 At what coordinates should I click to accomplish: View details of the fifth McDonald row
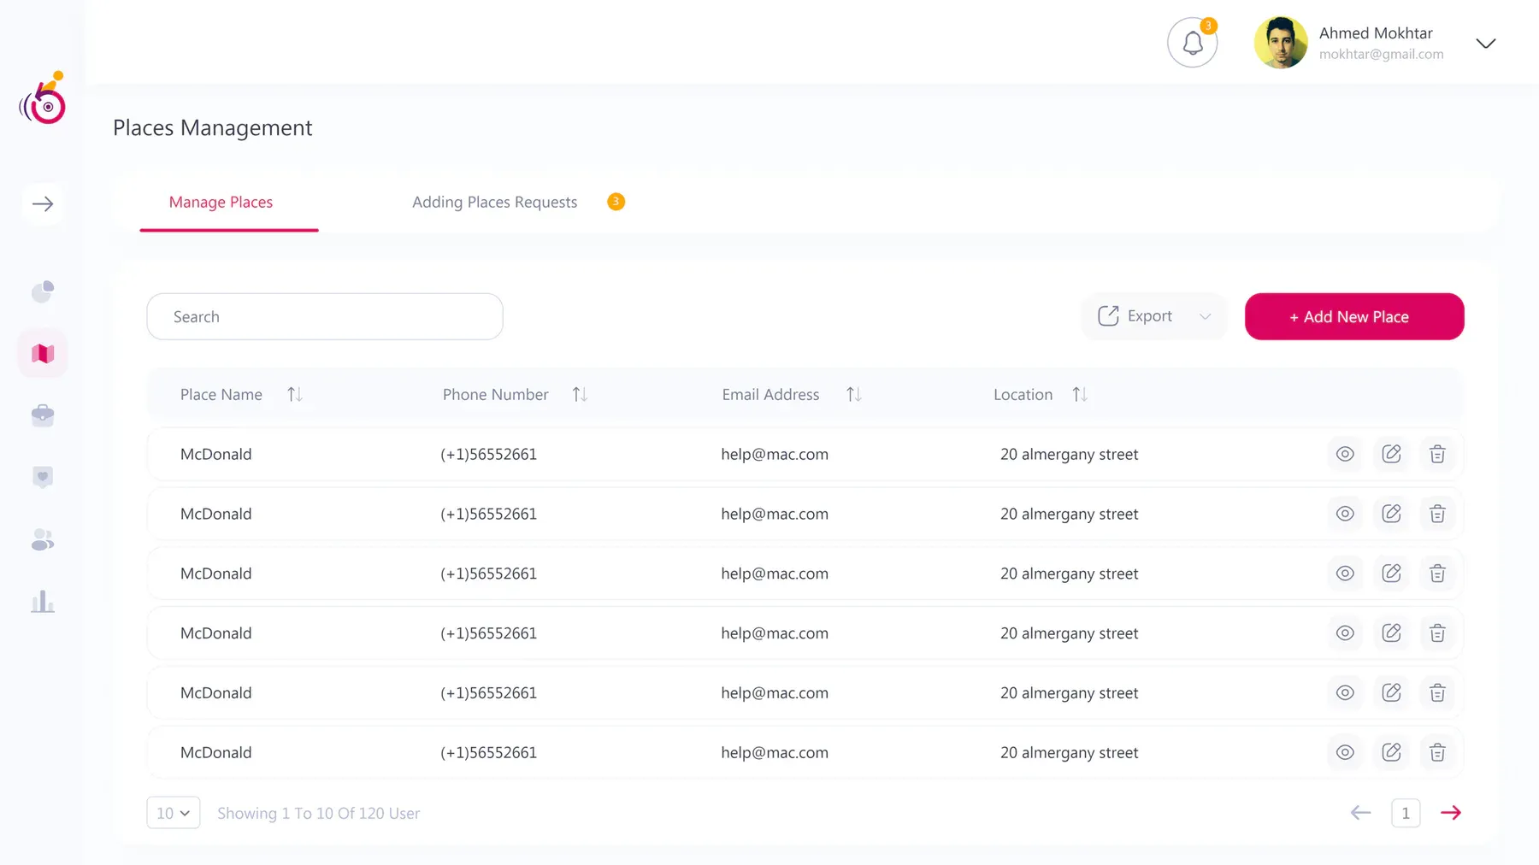point(1345,693)
